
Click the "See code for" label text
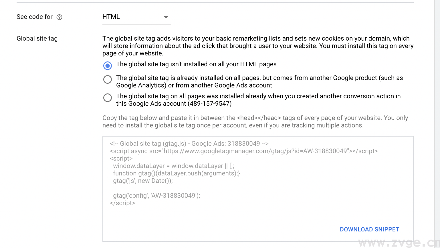point(35,17)
